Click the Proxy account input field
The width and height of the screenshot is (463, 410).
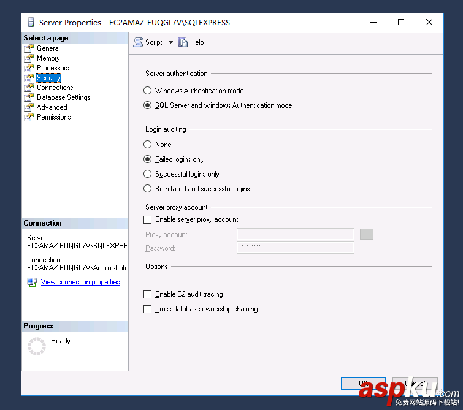(x=296, y=234)
